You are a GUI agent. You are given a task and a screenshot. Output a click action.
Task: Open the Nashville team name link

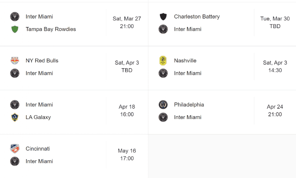click(185, 60)
